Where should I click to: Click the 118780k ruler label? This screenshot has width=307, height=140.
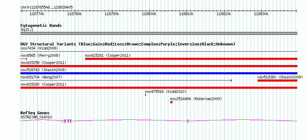click(x=75, y=14)
